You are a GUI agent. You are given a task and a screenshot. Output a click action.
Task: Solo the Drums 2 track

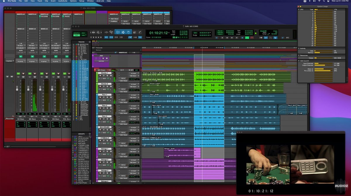107,86
